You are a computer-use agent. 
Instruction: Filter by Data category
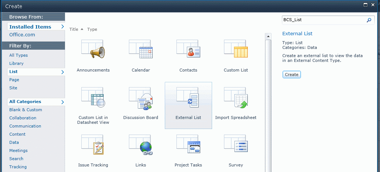point(14,142)
